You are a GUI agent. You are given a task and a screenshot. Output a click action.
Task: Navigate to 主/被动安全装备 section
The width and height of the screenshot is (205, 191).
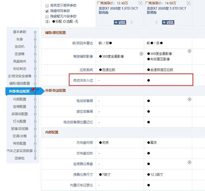pyautogui.click(x=20, y=76)
